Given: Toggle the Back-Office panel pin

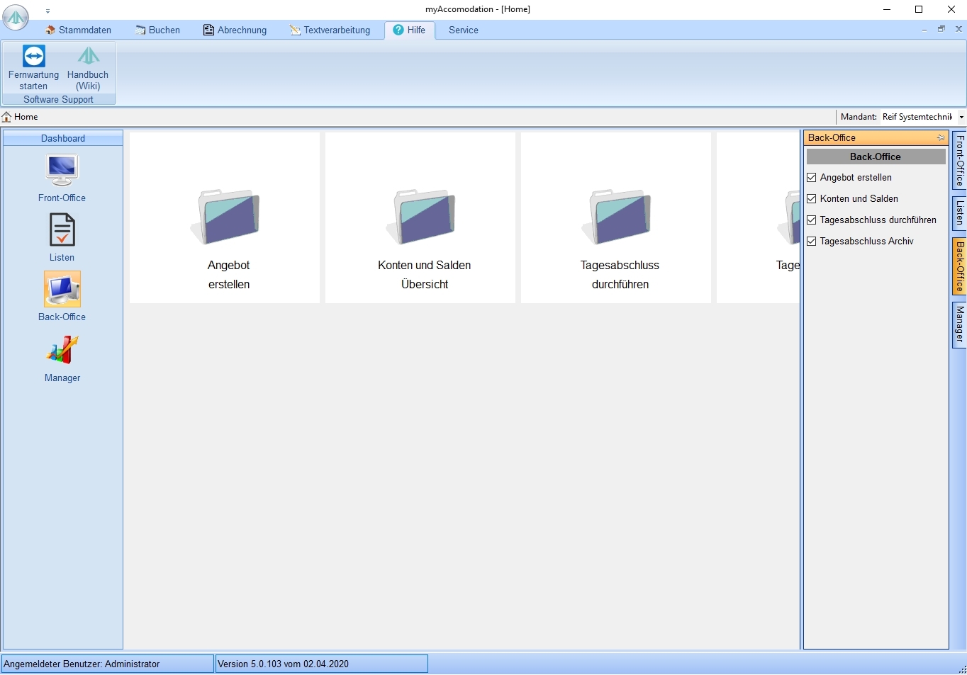Looking at the screenshot, I should pos(941,138).
